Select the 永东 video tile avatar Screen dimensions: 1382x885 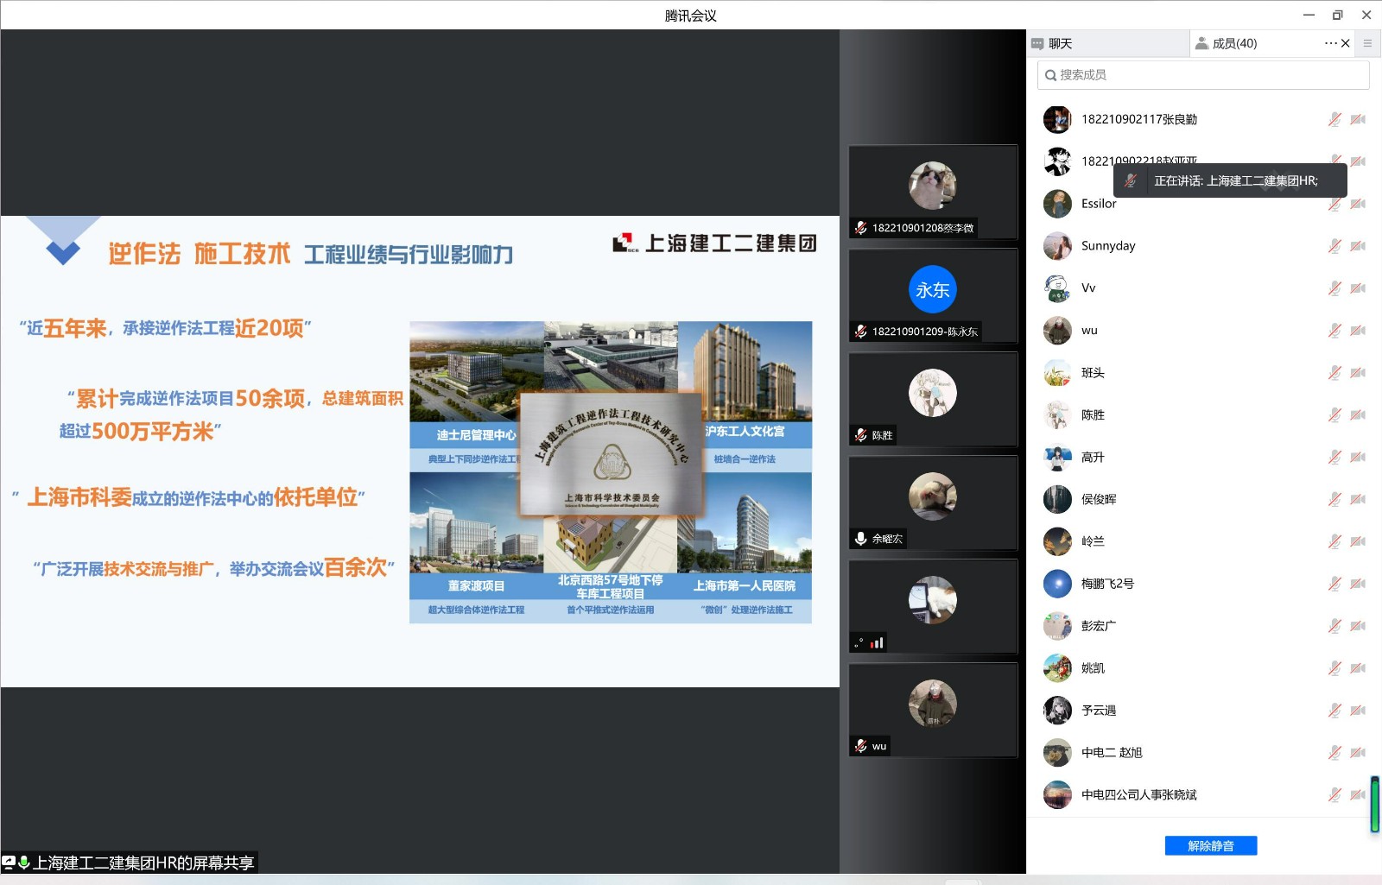[932, 290]
